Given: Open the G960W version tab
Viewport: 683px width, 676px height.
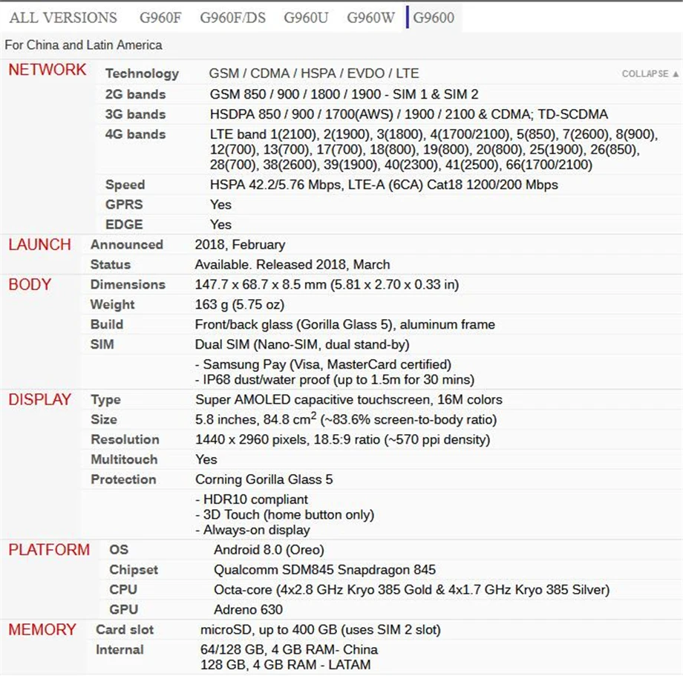Looking at the screenshot, I should pos(370,17).
